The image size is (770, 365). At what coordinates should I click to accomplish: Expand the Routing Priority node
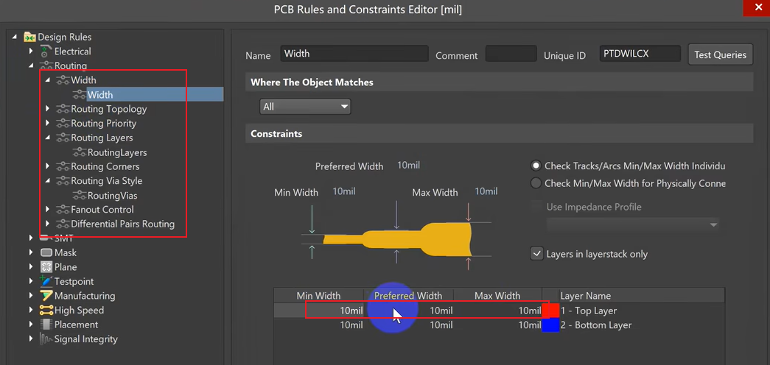coord(48,123)
